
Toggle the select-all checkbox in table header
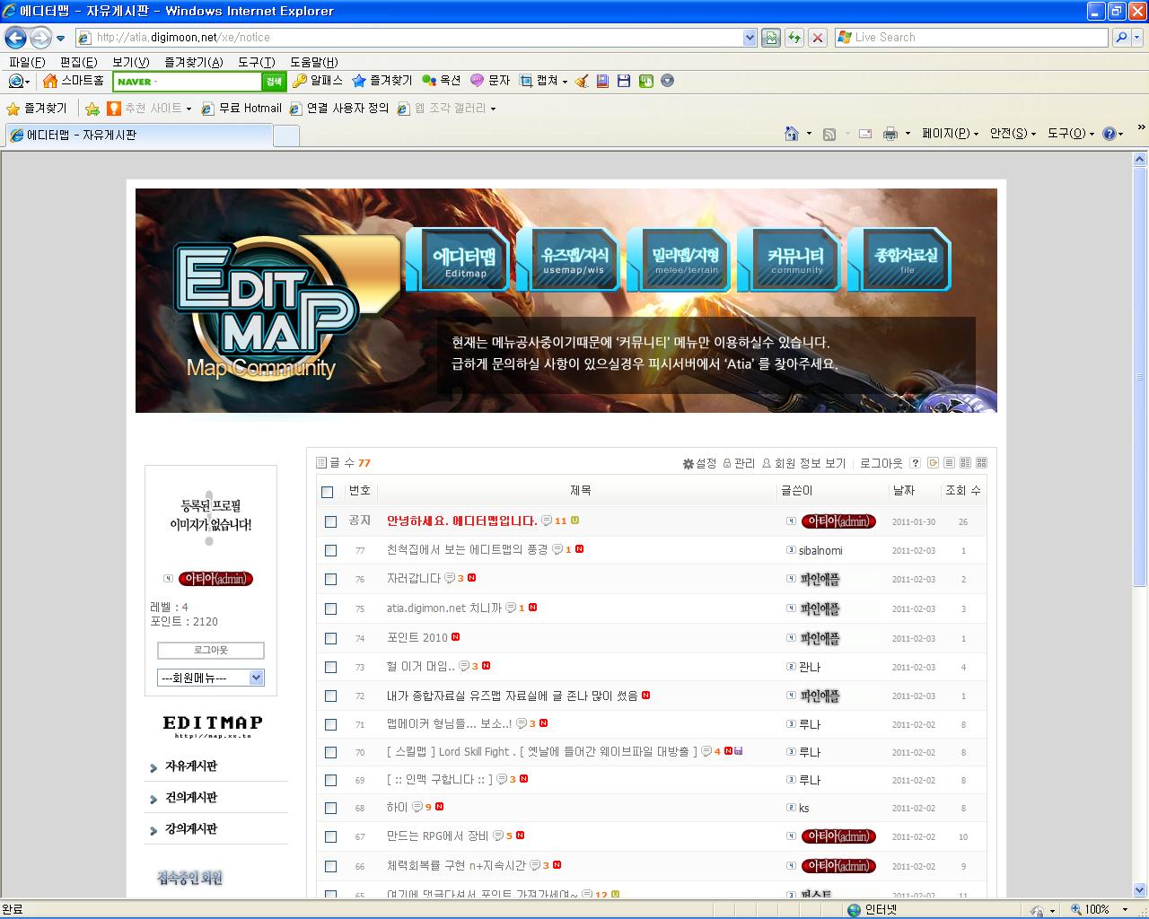click(x=327, y=492)
